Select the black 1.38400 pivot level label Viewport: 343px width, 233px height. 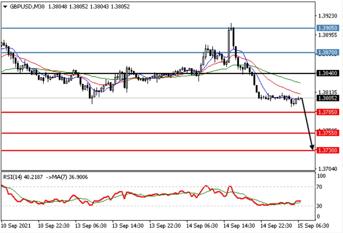328,73
